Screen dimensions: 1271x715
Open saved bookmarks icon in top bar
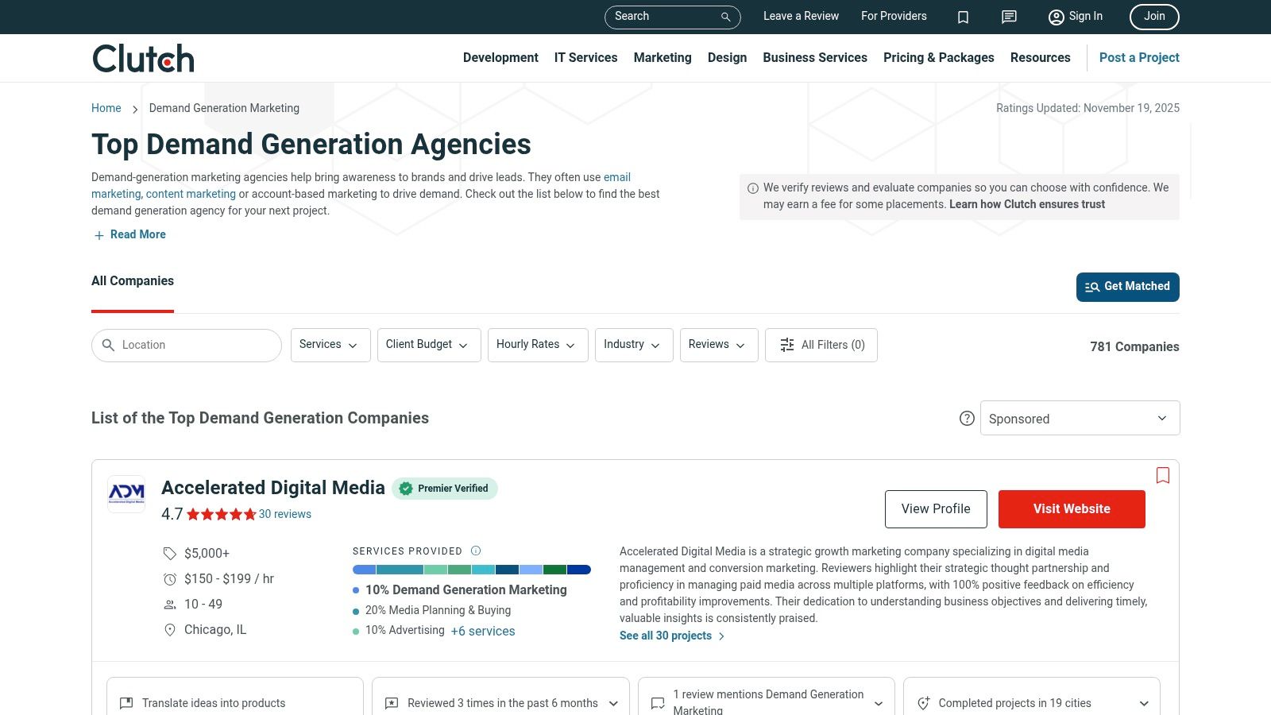click(963, 17)
